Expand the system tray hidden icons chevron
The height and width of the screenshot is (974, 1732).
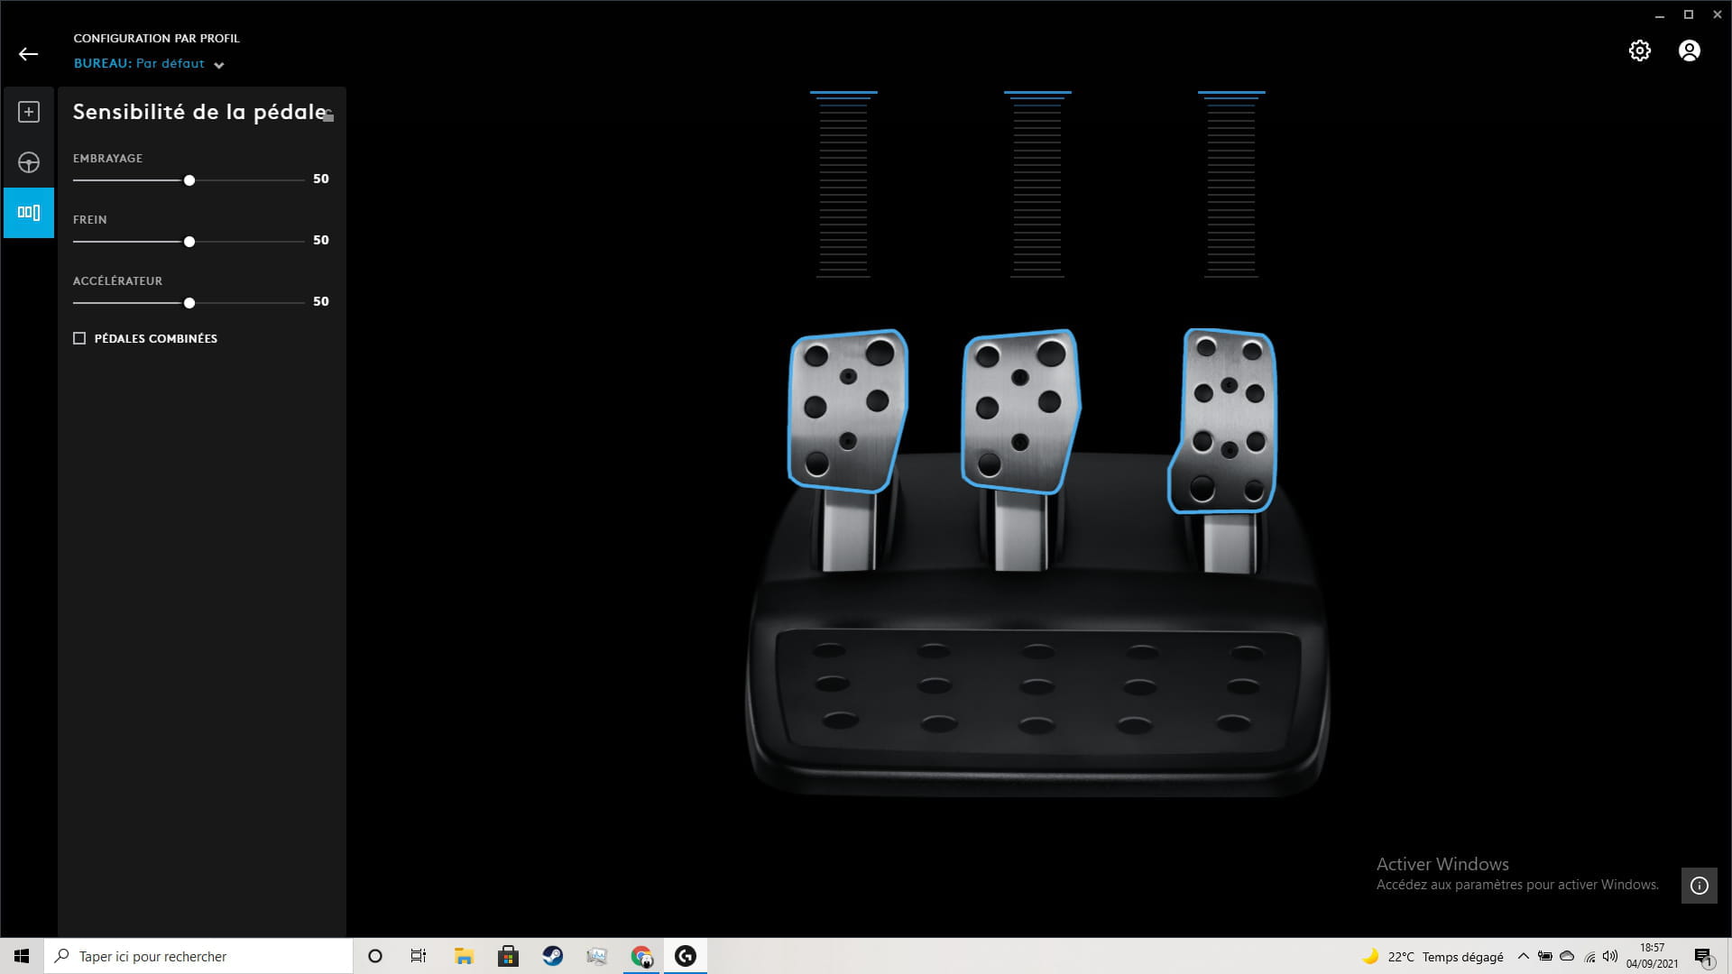click(1523, 956)
